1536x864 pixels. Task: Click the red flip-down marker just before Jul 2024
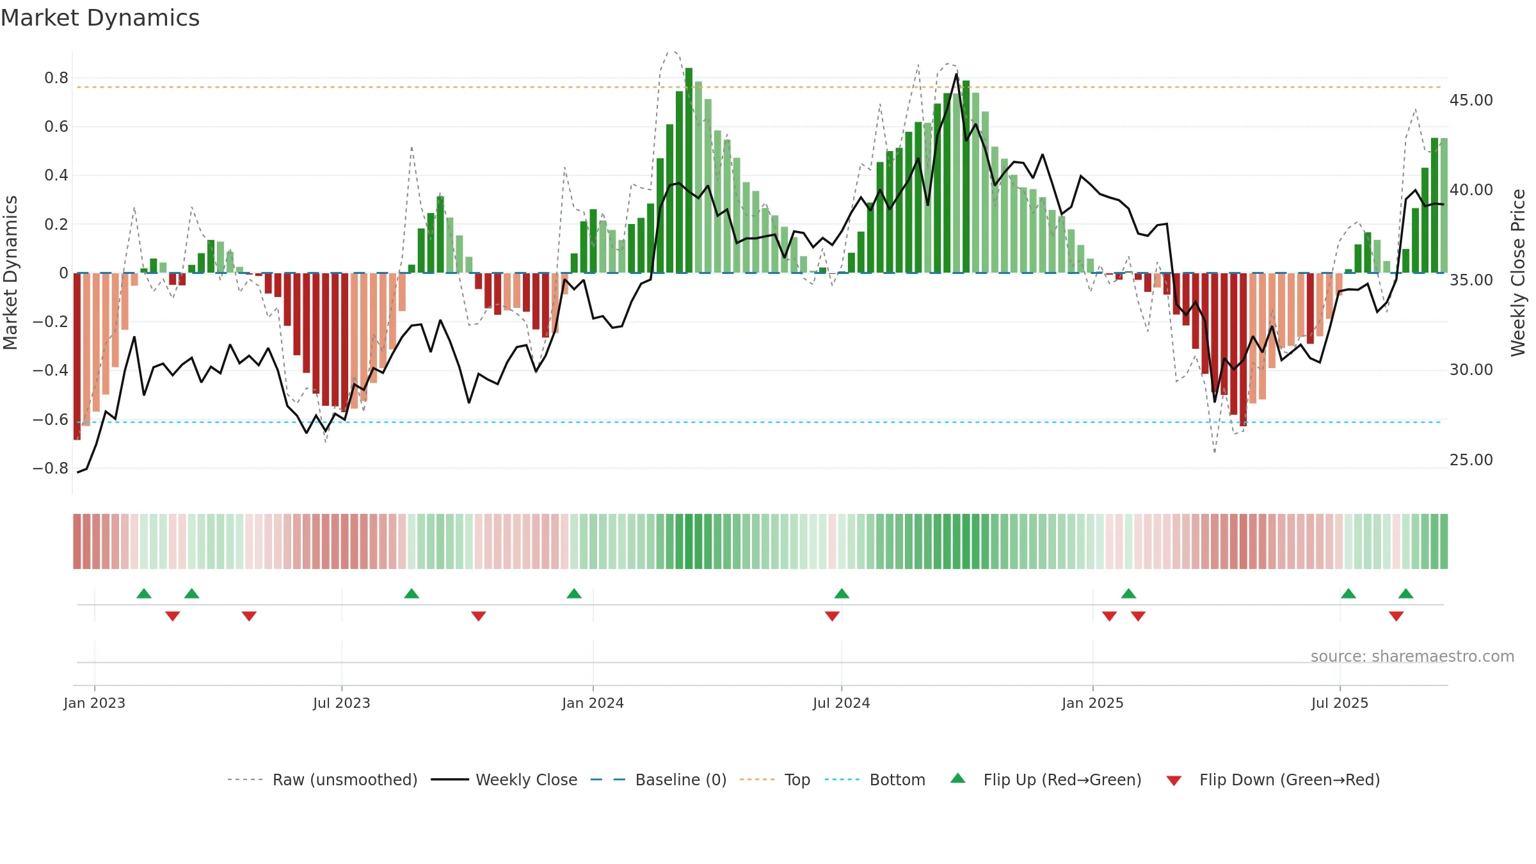click(x=832, y=616)
